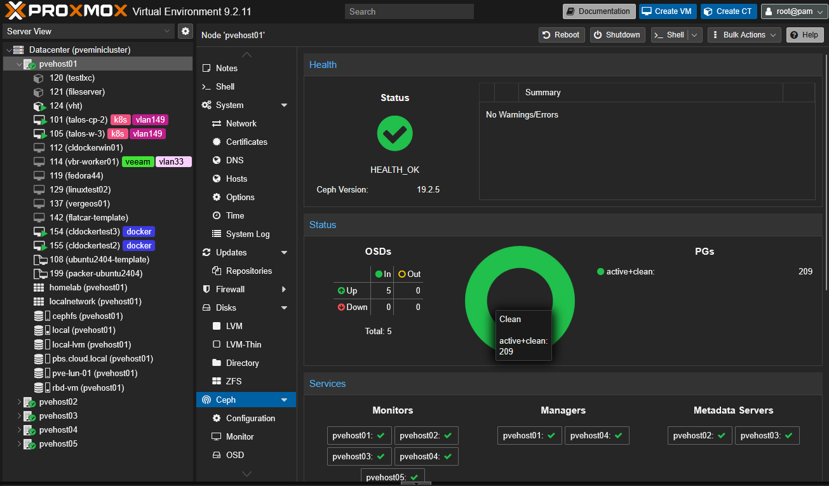The width and height of the screenshot is (829, 486).
Task: Click the ZFS grid icon
Action: tap(217, 381)
